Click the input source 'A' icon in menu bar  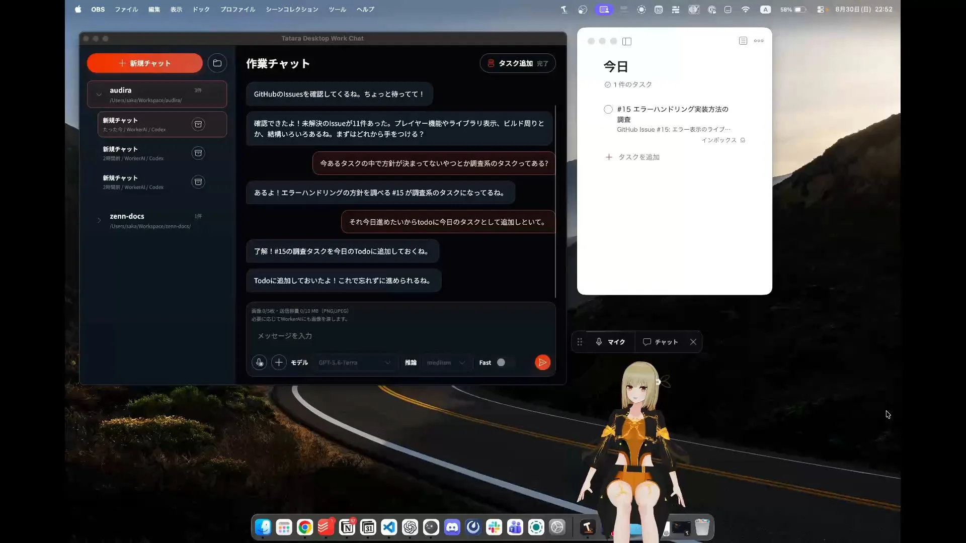tap(765, 10)
